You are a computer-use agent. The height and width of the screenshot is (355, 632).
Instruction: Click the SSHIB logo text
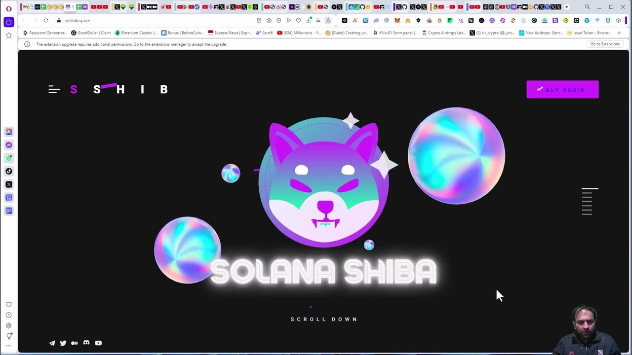[119, 89]
